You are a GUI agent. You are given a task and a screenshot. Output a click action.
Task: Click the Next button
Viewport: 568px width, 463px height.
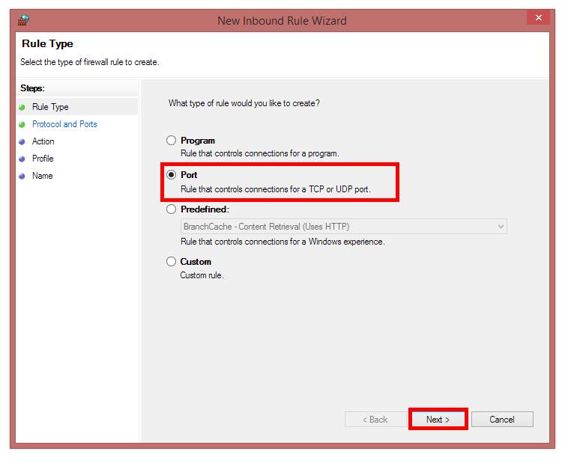pos(438,419)
